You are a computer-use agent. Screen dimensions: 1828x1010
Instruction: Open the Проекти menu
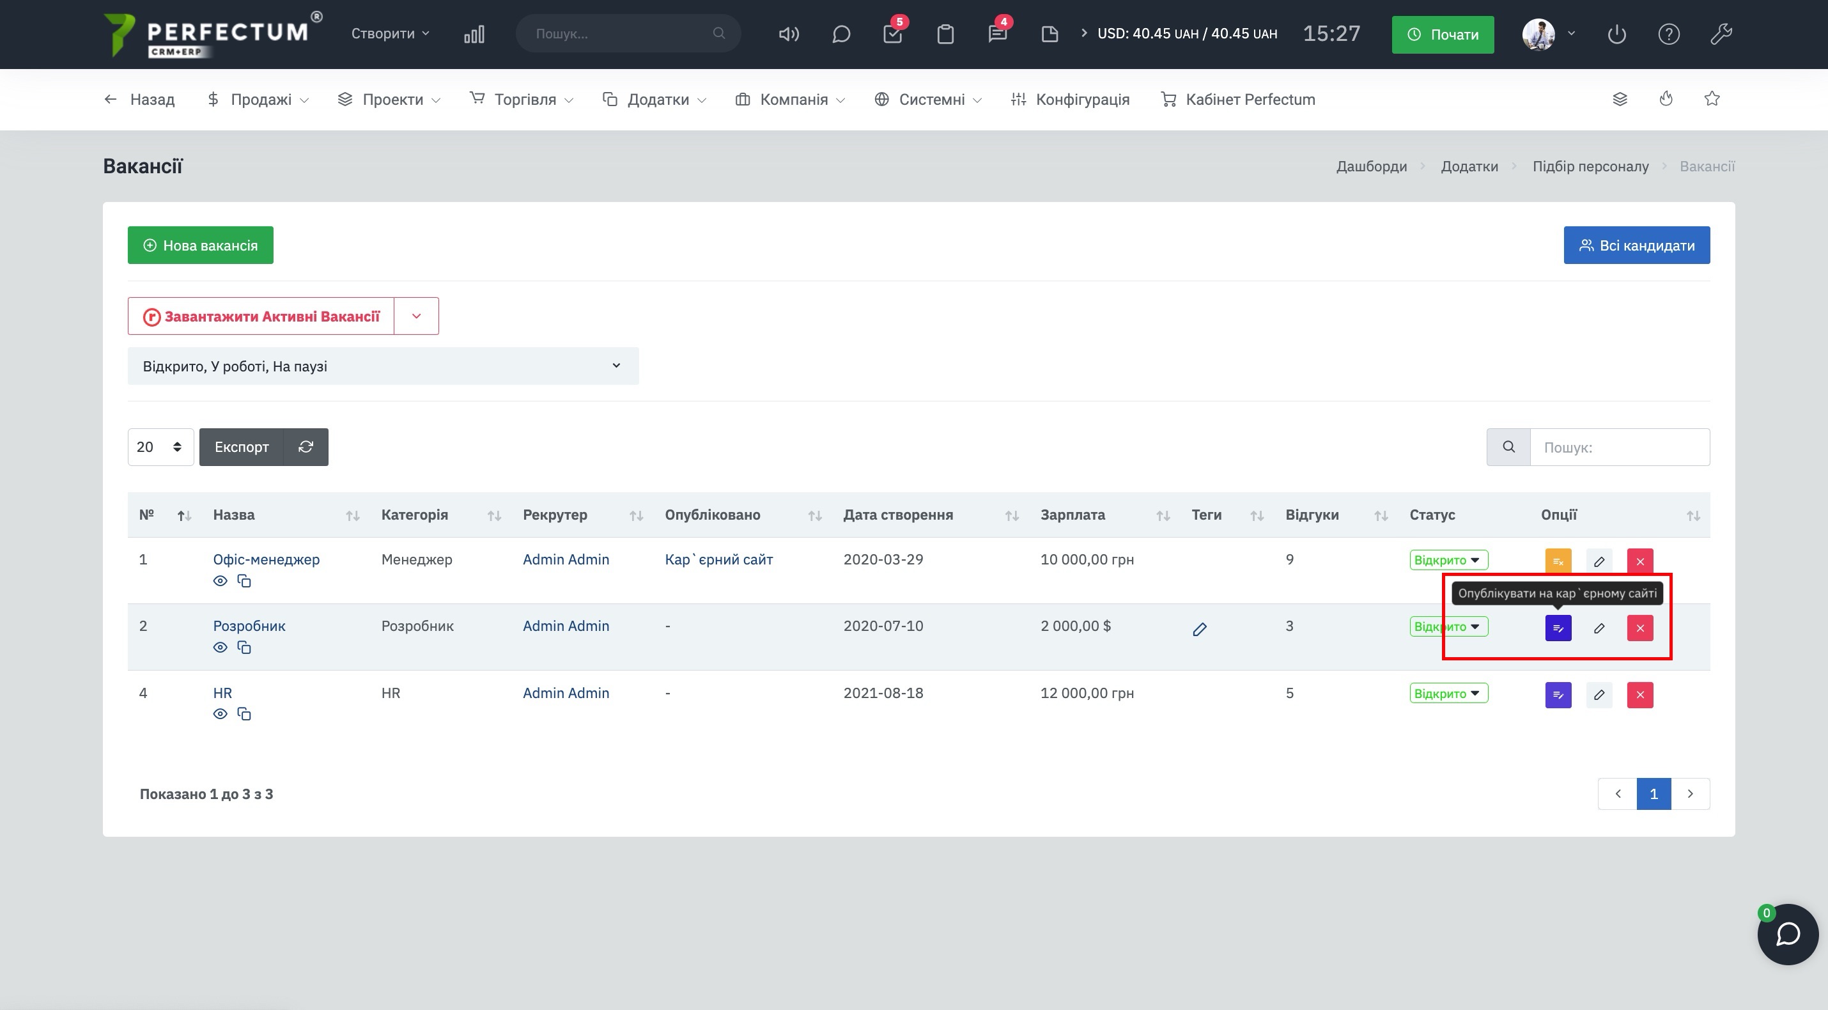(x=390, y=99)
